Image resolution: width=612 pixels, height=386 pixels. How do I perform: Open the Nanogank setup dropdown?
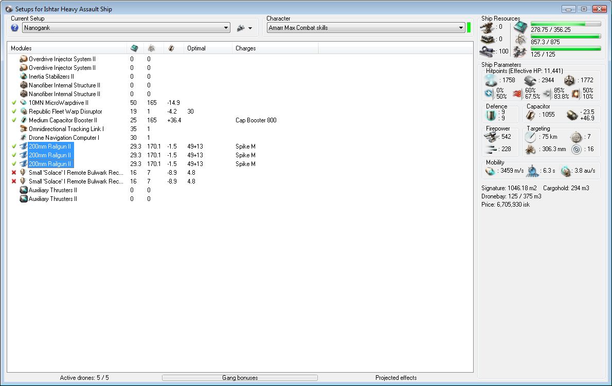click(x=126, y=28)
